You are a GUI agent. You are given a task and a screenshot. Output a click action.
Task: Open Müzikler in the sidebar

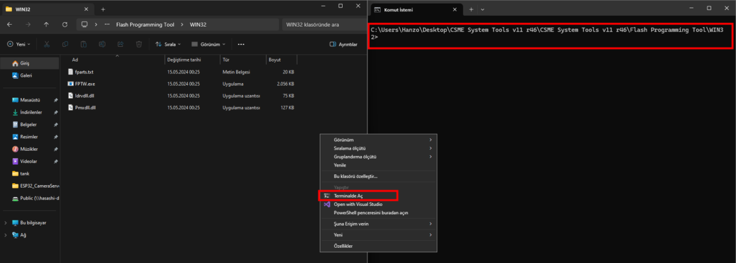click(x=30, y=149)
